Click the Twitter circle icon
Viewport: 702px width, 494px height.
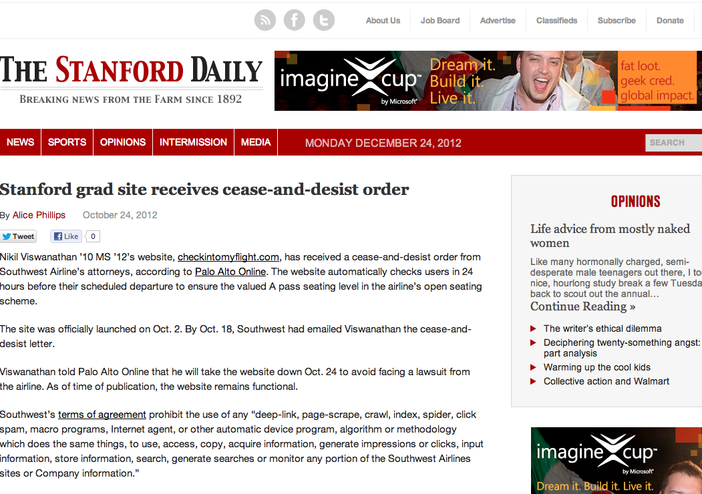pos(324,20)
